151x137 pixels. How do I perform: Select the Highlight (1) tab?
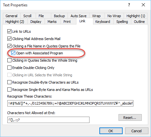(136, 16)
